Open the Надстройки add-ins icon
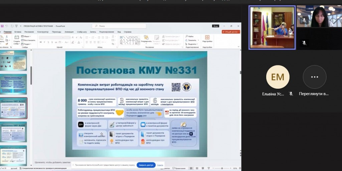Viewport: 342px width, 171px height. [207, 38]
